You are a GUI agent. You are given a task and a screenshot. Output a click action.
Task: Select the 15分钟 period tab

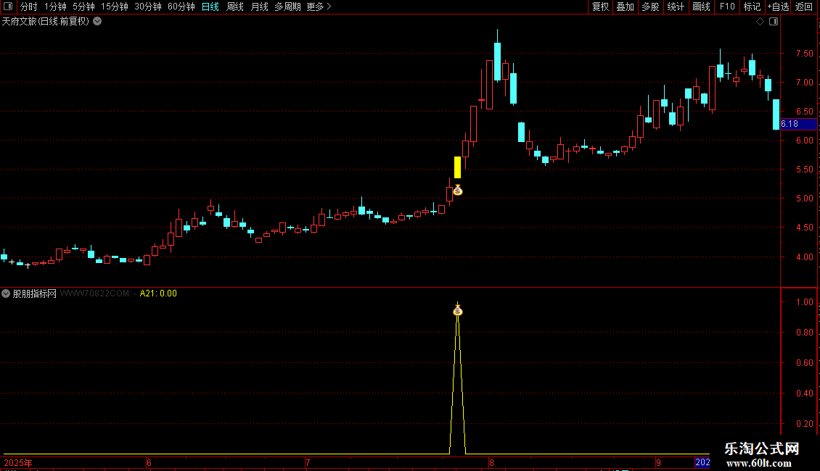point(115,7)
